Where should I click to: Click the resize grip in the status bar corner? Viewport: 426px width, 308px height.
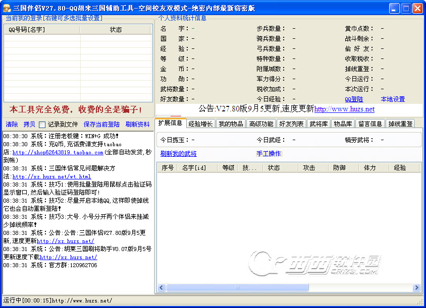420,301
